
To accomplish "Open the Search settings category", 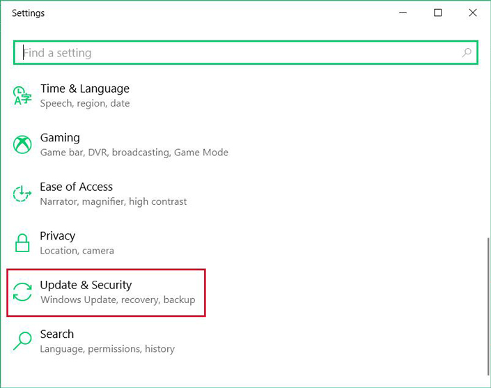I will click(94, 341).
